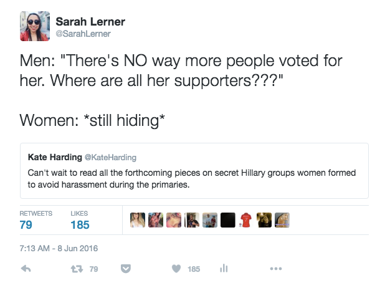Image resolution: width=390 pixels, height=288 pixels.
Task: Click the last liker avatar in the row
Action: coord(282,220)
